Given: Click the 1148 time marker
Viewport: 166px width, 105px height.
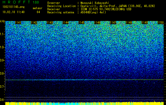Looking at the screenshot, I should click(x=129, y=23).
